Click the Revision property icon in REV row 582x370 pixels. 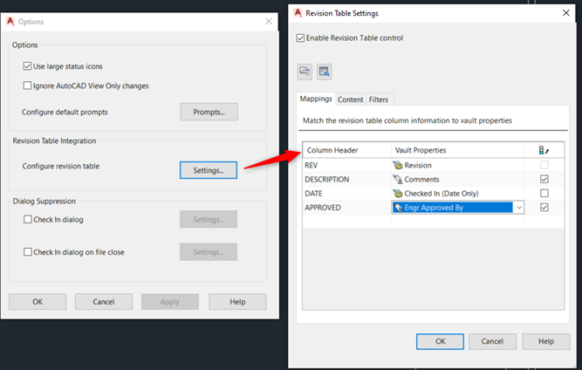398,165
